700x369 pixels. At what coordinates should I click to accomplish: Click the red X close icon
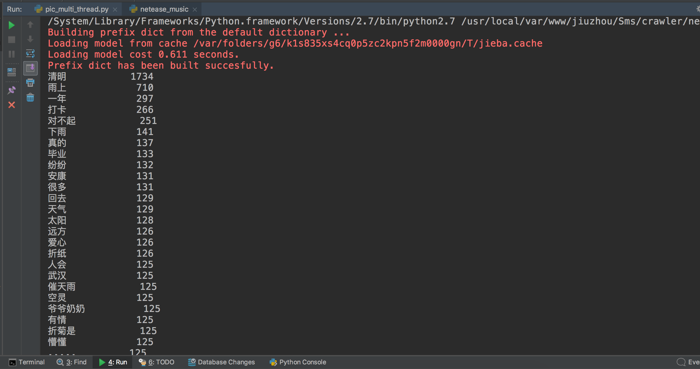click(11, 105)
